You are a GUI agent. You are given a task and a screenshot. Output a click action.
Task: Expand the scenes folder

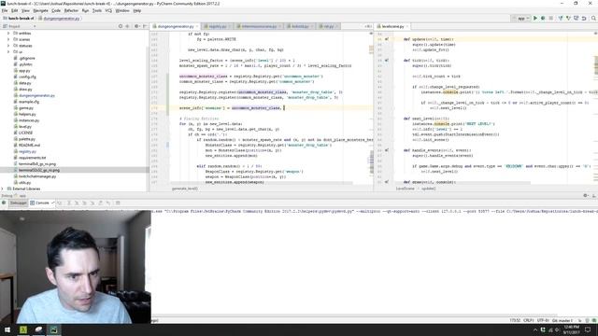click(8, 39)
